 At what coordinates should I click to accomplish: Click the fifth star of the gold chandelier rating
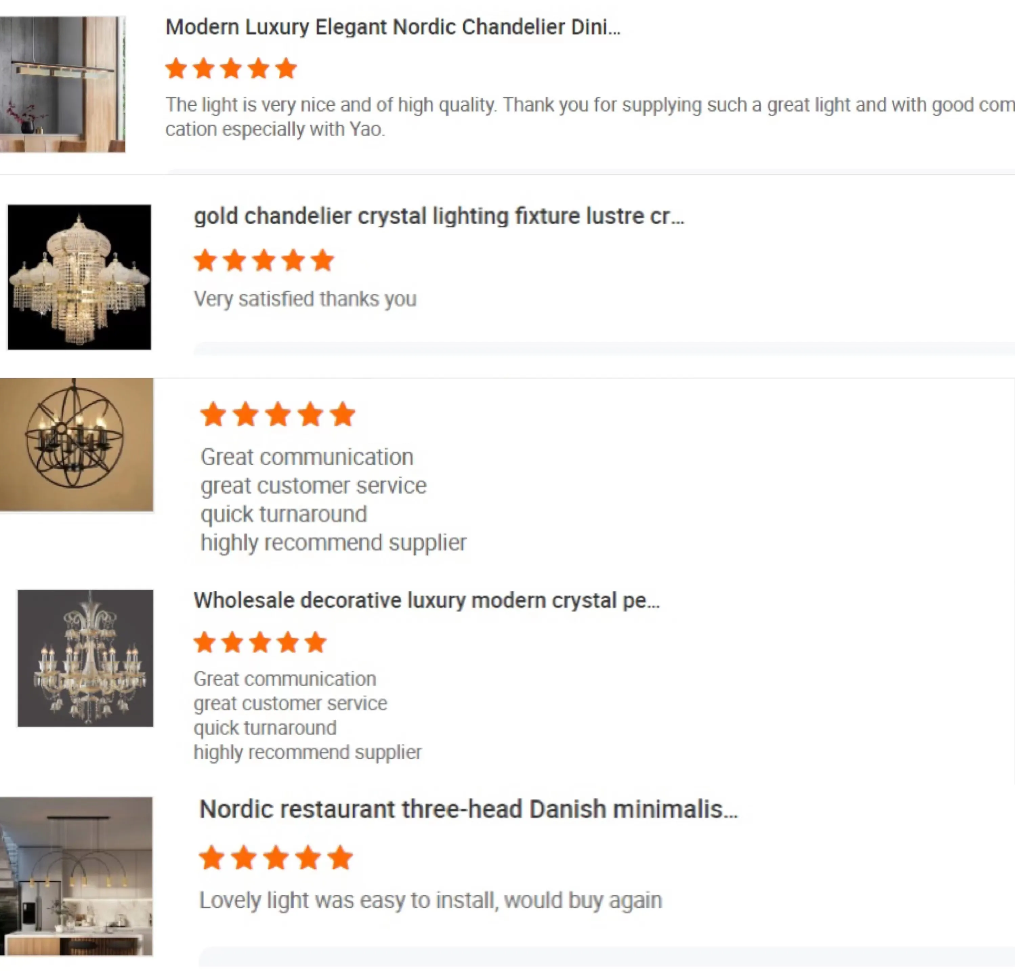[x=322, y=260]
